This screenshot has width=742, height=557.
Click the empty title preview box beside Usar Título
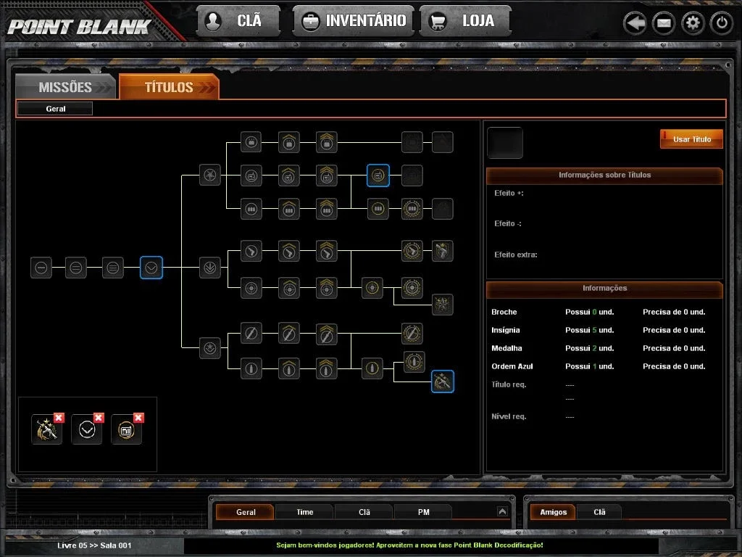coord(505,143)
